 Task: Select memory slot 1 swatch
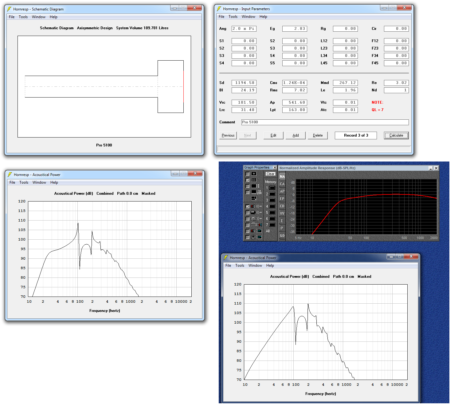(x=272, y=188)
